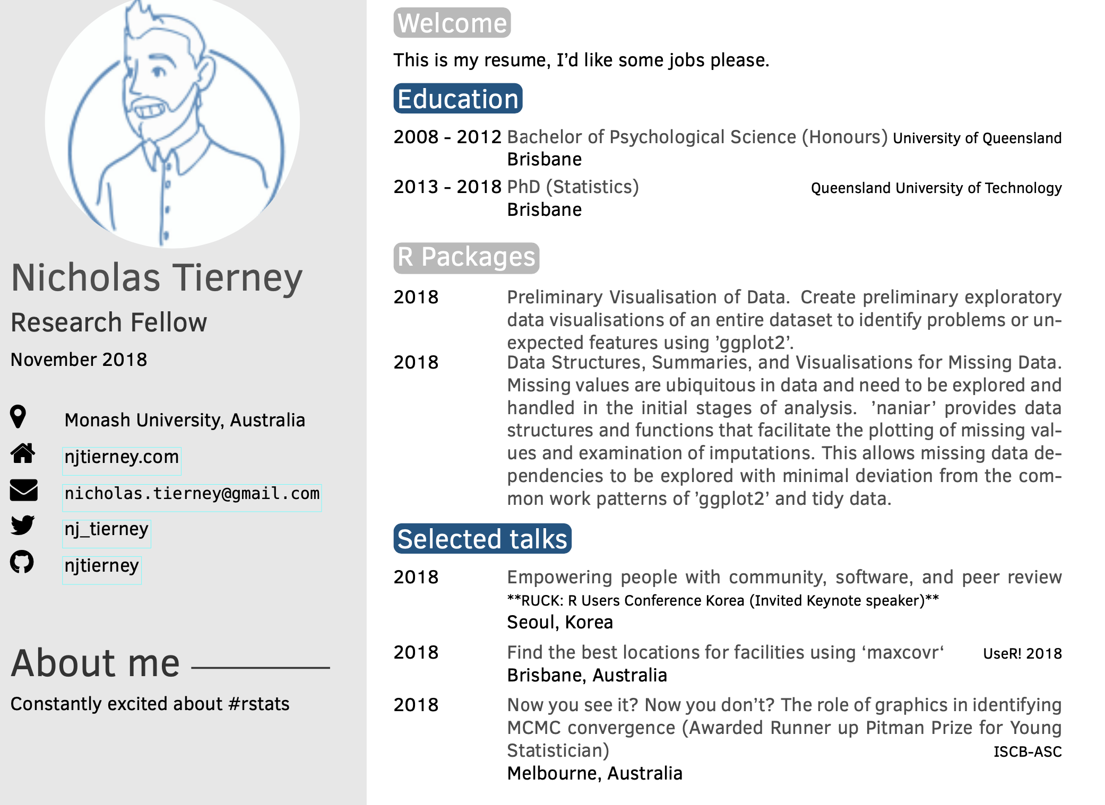This screenshot has width=1105, height=805.
Task: Click the email envelope icon
Action: point(23,490)
